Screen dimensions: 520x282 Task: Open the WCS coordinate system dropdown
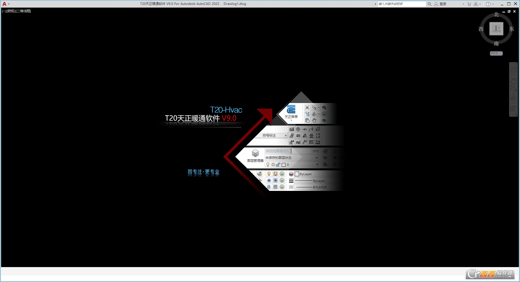[x=496, y=53]
